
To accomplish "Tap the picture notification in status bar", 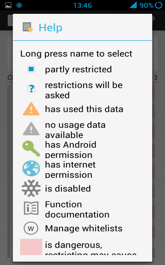I will coord(8,5).
